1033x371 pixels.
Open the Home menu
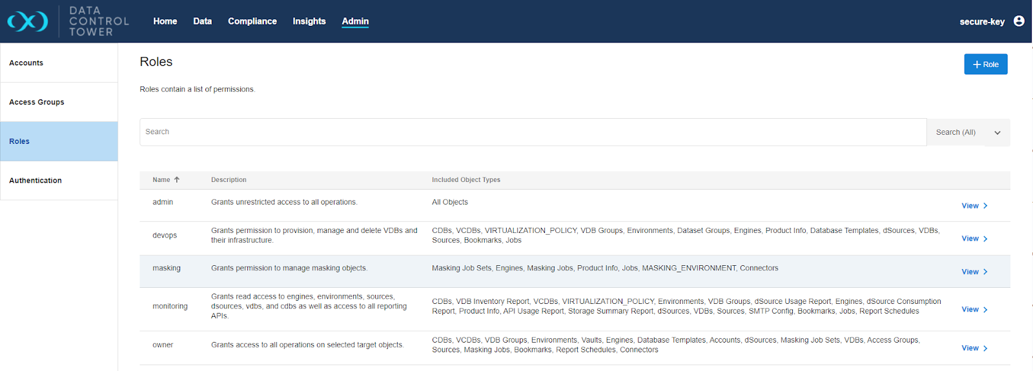click(165, 21)
